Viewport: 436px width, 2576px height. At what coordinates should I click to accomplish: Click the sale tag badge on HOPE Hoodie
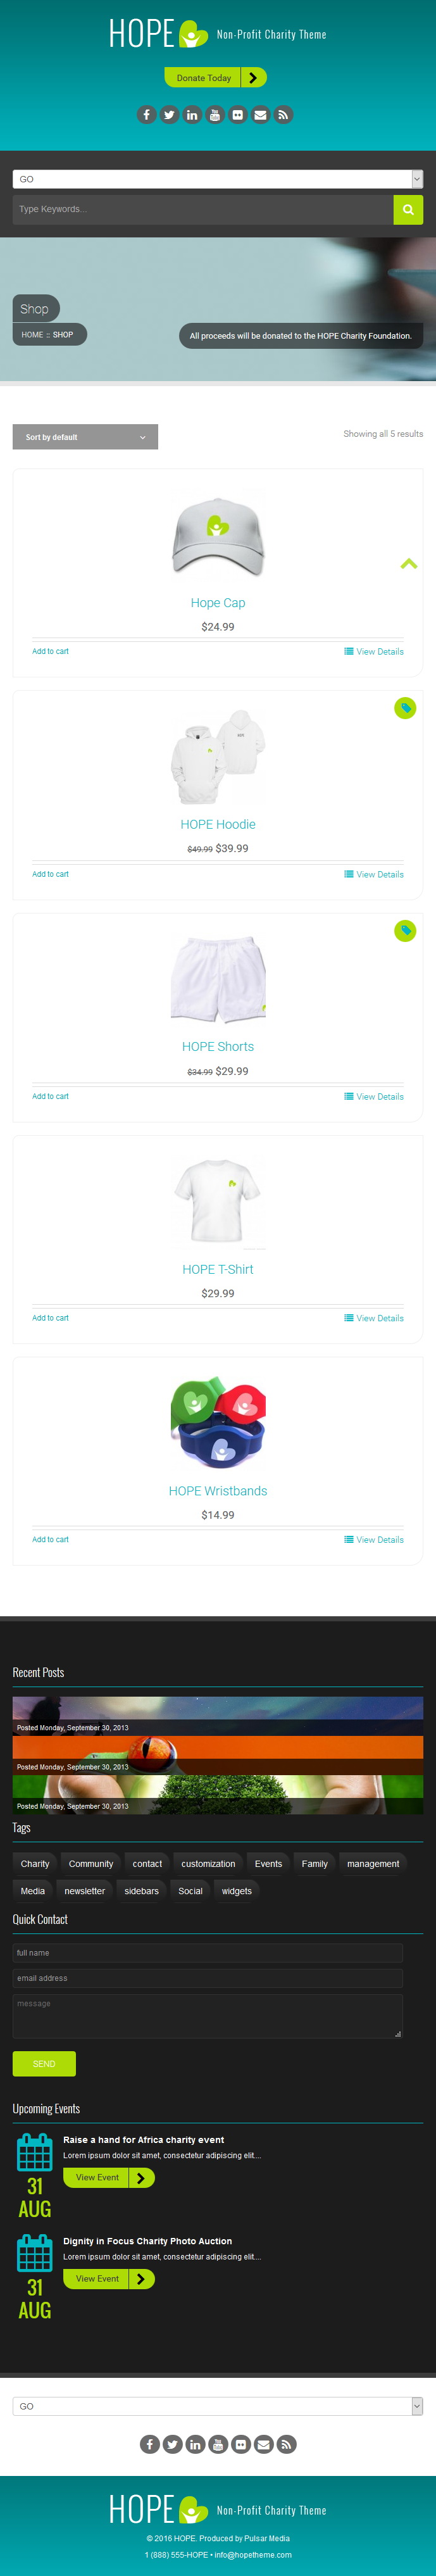click(x=405, y=708)
